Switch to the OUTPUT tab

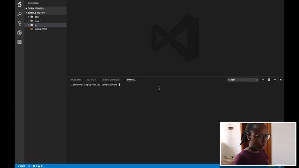pyautogui.click(x=92, y=80)
